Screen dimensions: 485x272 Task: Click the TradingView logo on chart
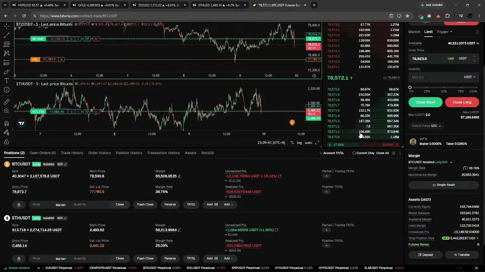click(21, 123)
